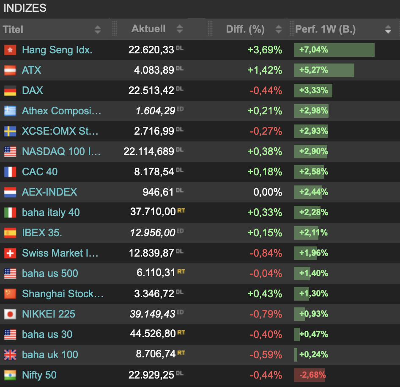
Task: Click the Swiss flag beside Swiss Market
Action: [10, 253]
